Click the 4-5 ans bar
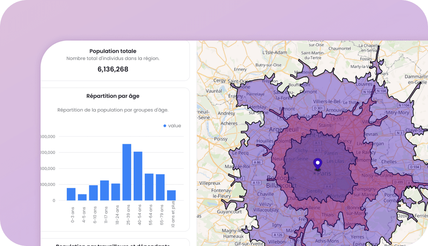This screenshot has width=428, height=246. pos(82,197)
